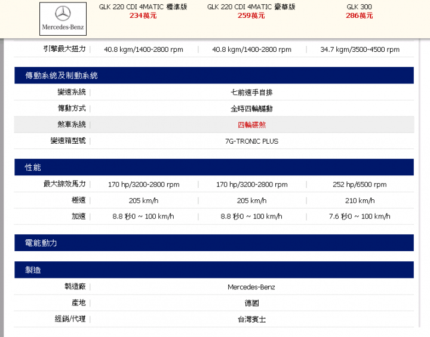Click the 電能動力 section header
Viewport: 430px width, 337px height.
214,243
